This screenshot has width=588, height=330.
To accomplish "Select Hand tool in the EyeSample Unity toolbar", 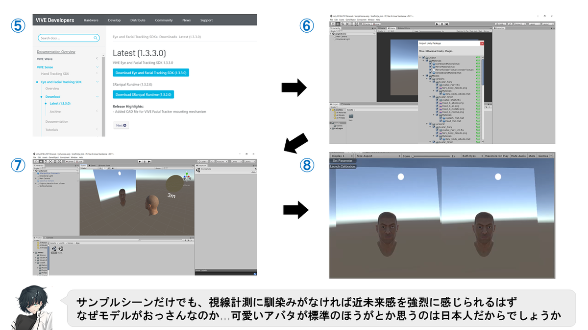I will [36, 161].
